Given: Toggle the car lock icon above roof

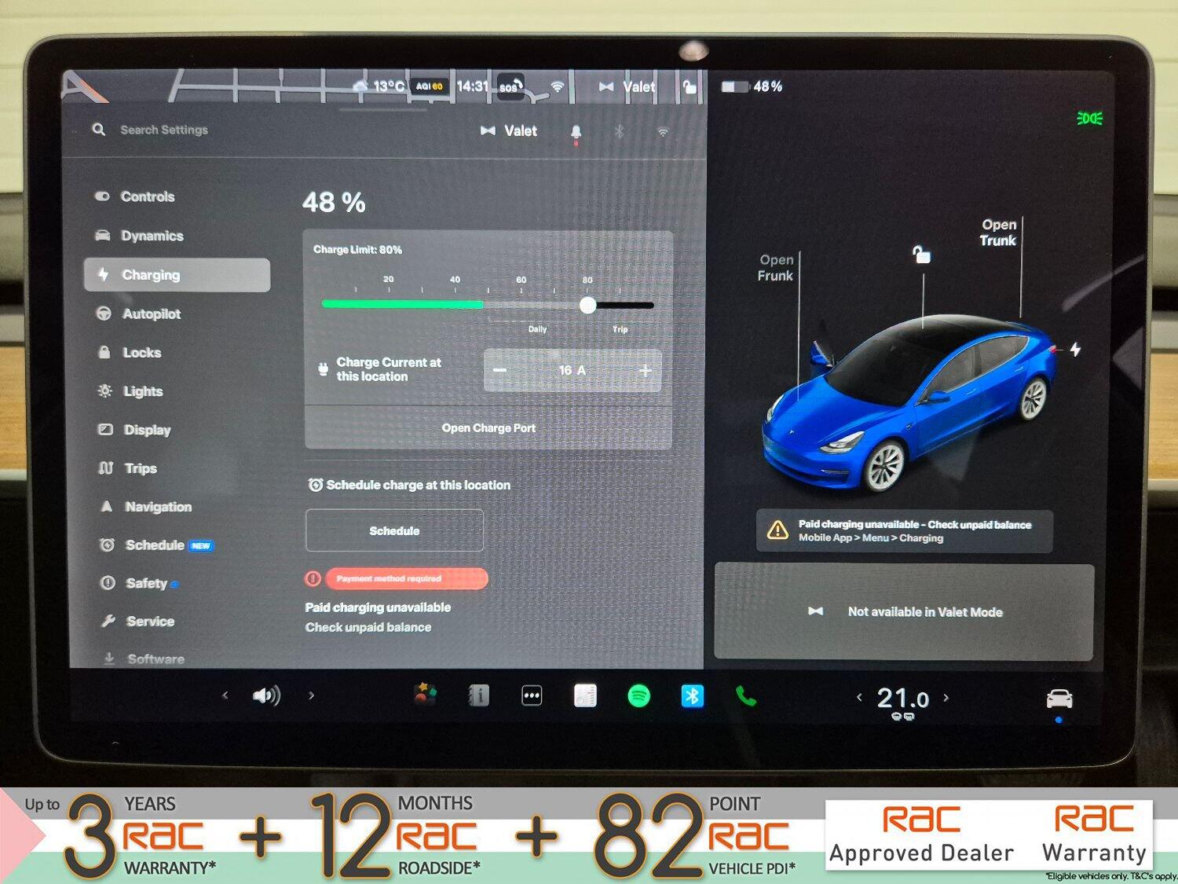Looking at the screenshot, I should 921,254.
